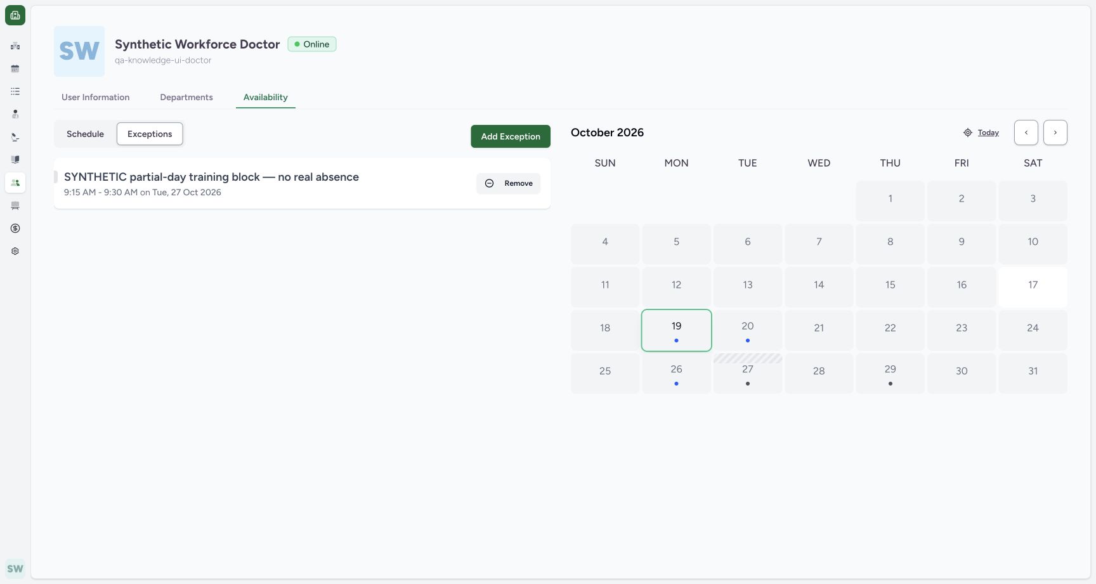Jump to Today in the calendar

coord(988,133)
